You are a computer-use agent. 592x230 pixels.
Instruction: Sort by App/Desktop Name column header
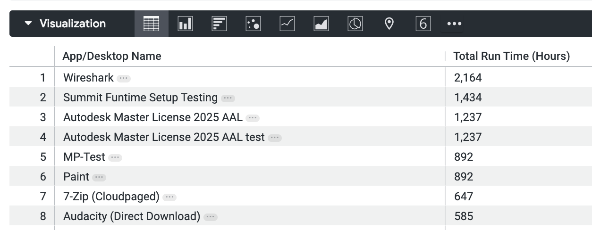tap(112, 56)
